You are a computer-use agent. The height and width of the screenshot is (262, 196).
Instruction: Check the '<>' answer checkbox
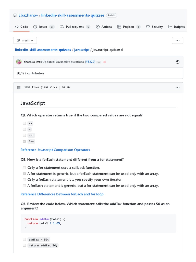(24, 123)
